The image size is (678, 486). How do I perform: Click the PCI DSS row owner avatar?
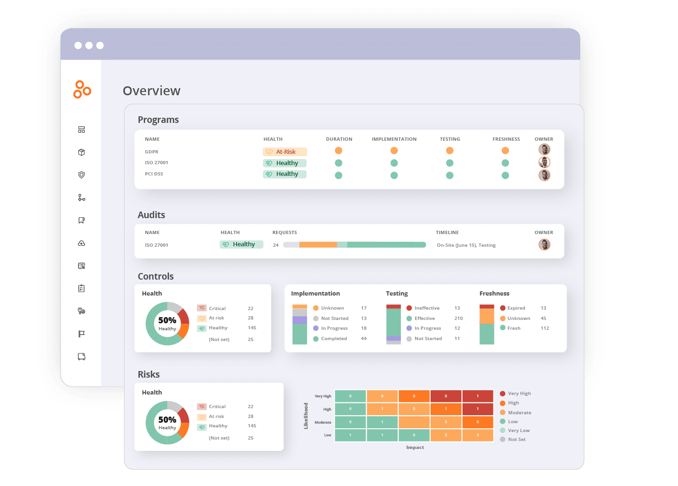(544, 175)
